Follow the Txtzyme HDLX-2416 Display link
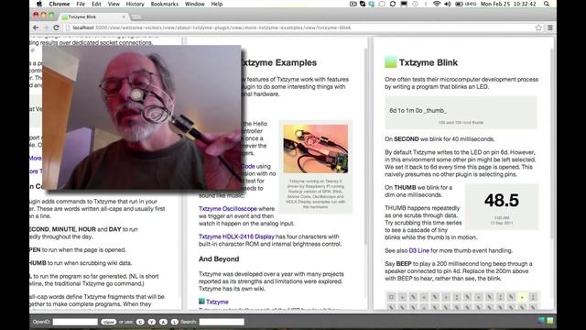586x330 pixels. (236, 236)
